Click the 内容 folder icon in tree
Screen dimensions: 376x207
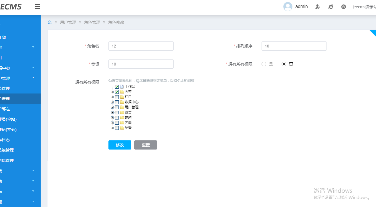[122, 92]
